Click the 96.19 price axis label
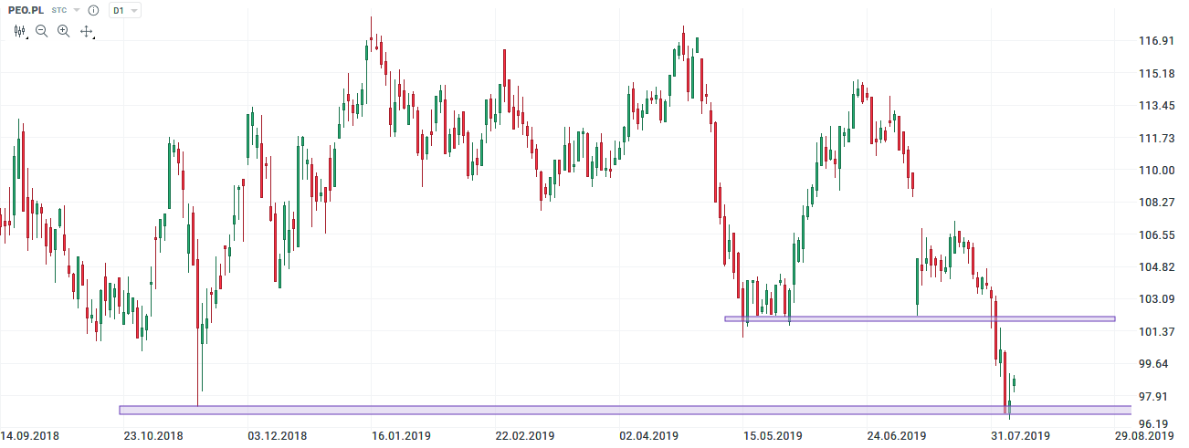The width and height of the screenshot is (1189, 448). [1156, 424]
